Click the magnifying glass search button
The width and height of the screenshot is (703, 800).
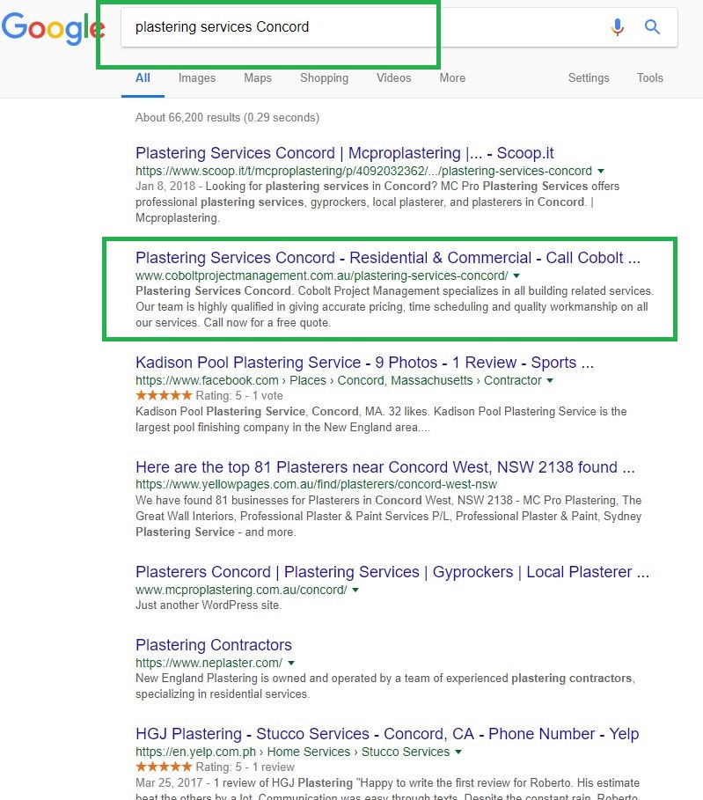pos(652,27)
